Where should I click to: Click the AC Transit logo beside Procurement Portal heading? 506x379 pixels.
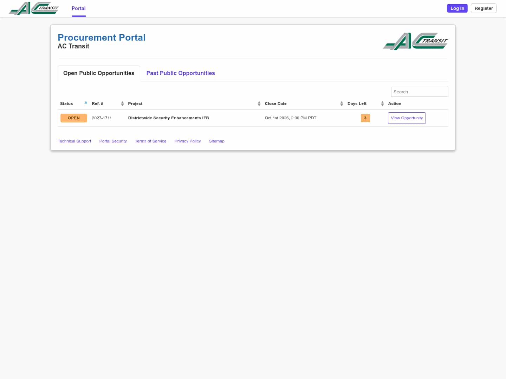[x=415, y=41]
